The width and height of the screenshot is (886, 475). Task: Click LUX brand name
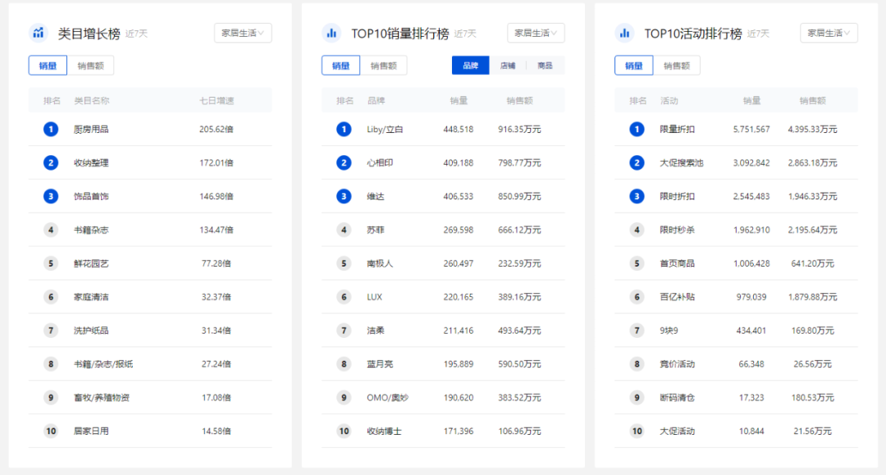point(375,296)
